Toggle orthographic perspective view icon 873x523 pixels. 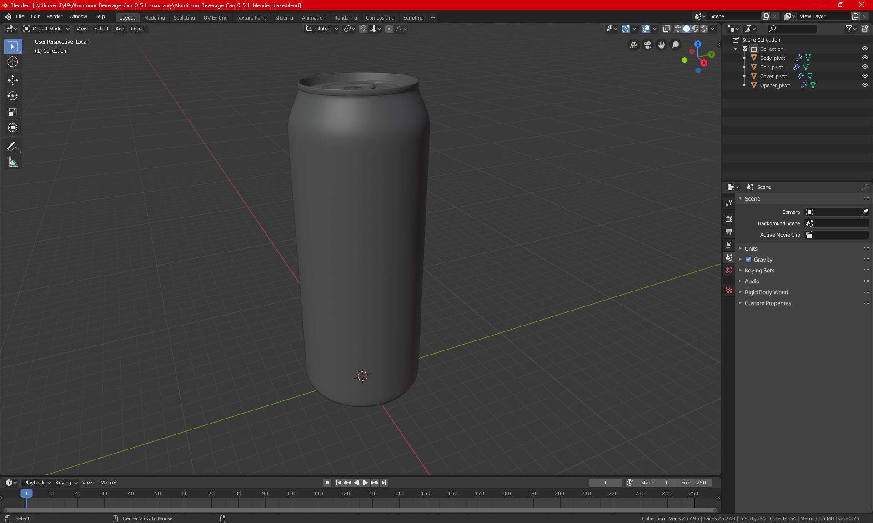click(x=633, y=45)
